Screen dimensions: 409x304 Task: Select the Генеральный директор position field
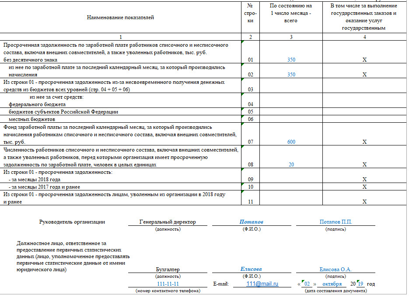[x=168, y=222]
